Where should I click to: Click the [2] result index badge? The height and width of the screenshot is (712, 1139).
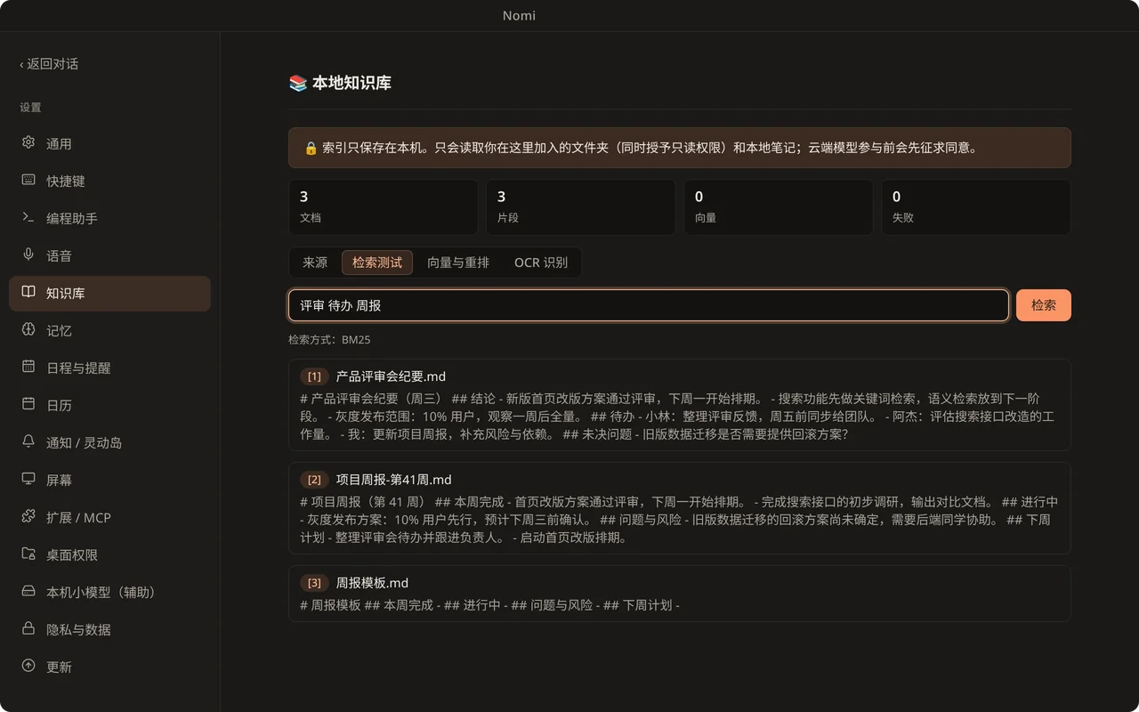pyautogui.click(x=314, y=480)
